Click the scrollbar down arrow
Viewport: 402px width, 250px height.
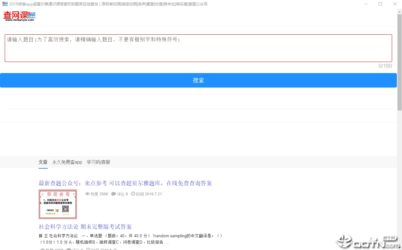(399, 247)
